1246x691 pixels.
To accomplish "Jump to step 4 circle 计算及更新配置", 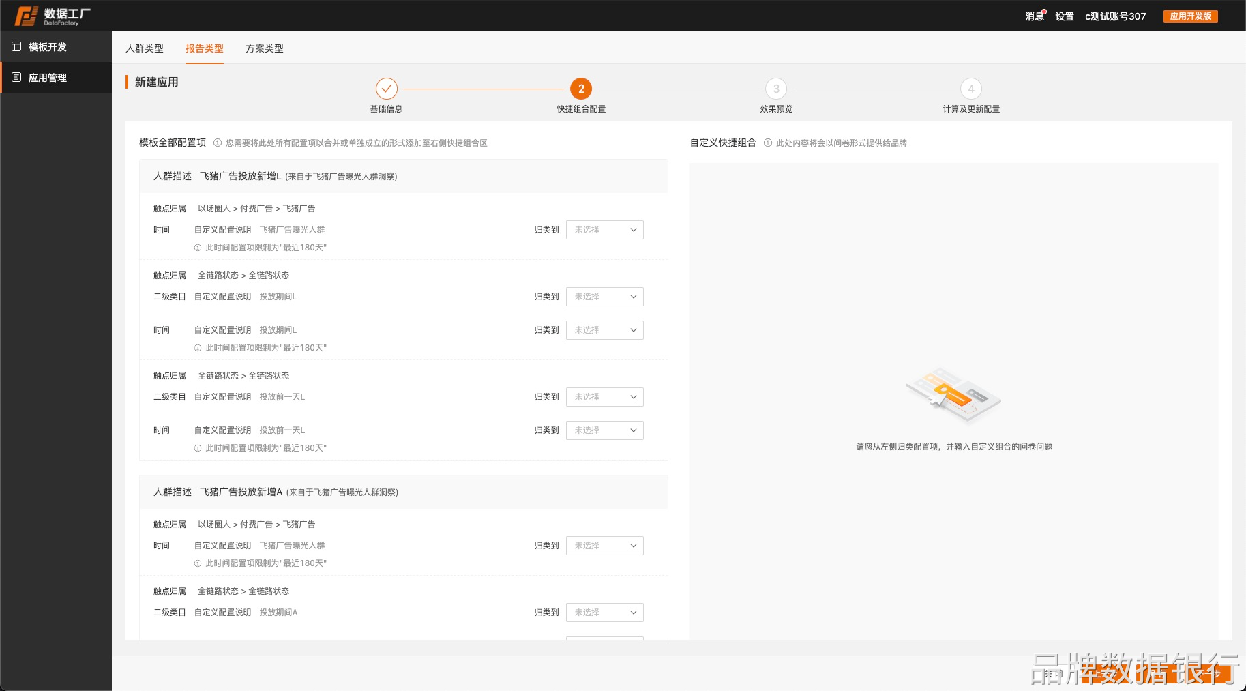I will [971, 89].
